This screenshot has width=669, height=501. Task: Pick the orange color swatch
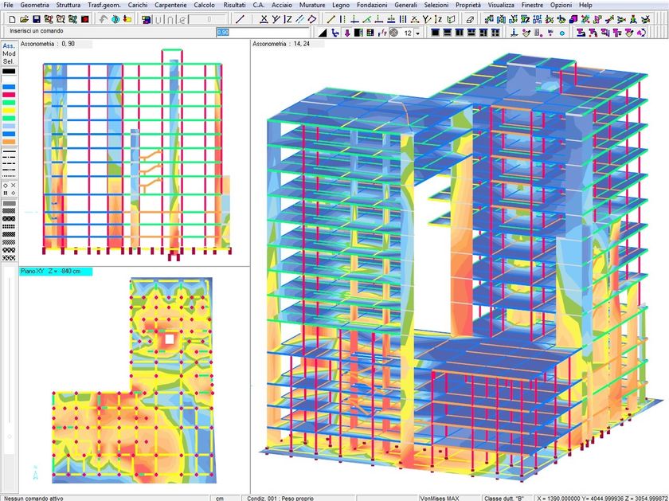click(9, 142)
